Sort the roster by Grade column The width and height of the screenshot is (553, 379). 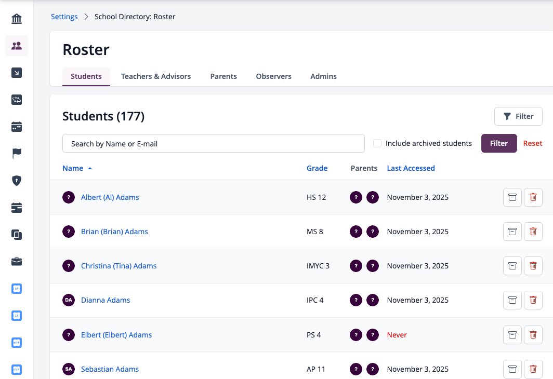[317, 168]
